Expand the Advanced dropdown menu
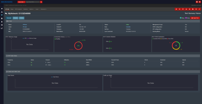Image resolution: width=202 pixels, height=104 pixels. (43, 9)
